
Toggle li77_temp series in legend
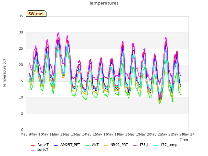click(169, 145)
